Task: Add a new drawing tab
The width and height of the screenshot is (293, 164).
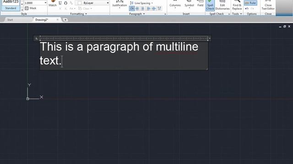Action: click(x=65, y=20)
